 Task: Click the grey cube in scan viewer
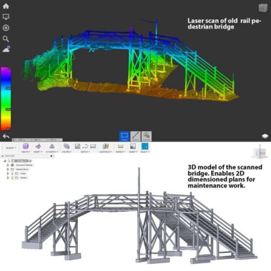tap(263, 7)
